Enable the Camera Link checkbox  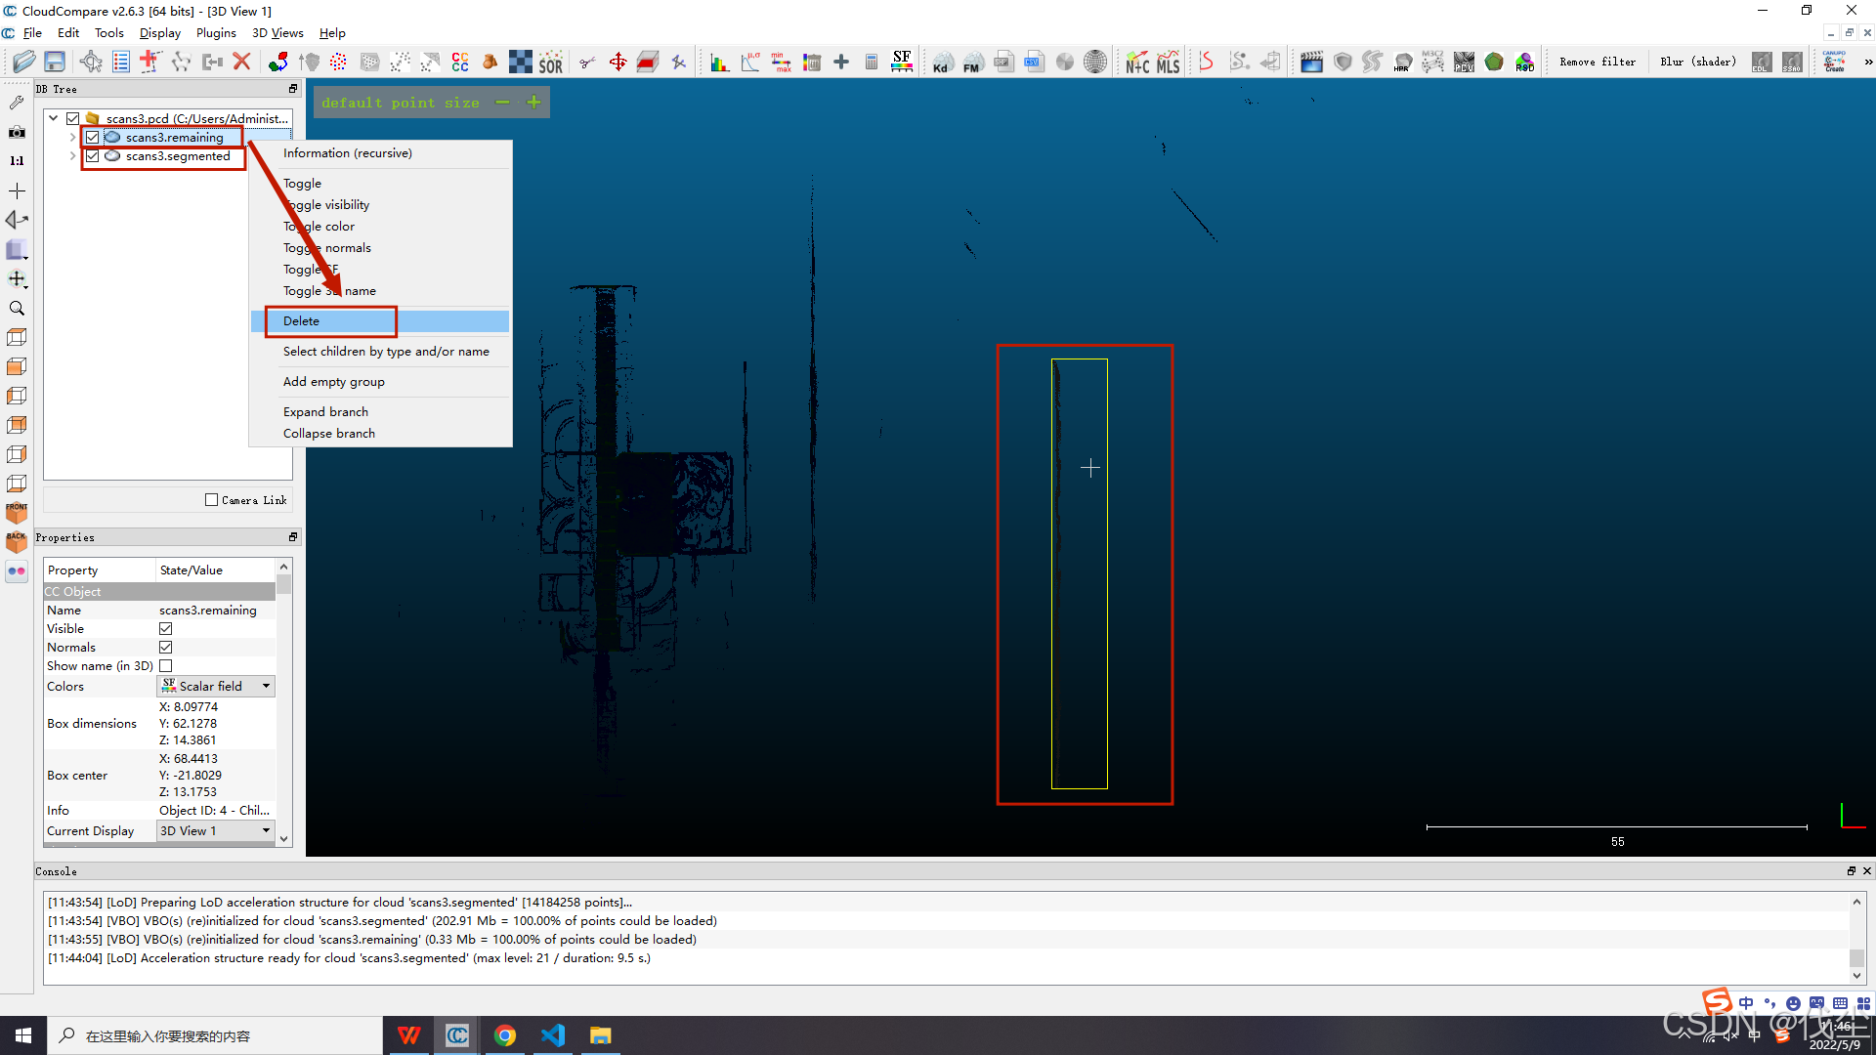211,500
